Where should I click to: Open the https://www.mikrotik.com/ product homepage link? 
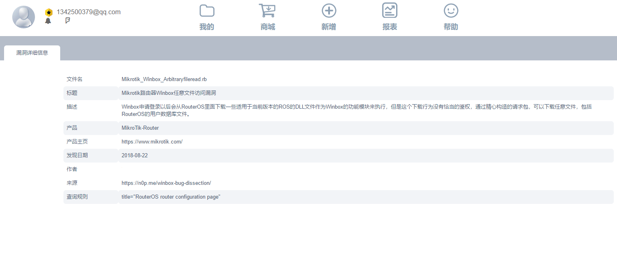(152, 142)
